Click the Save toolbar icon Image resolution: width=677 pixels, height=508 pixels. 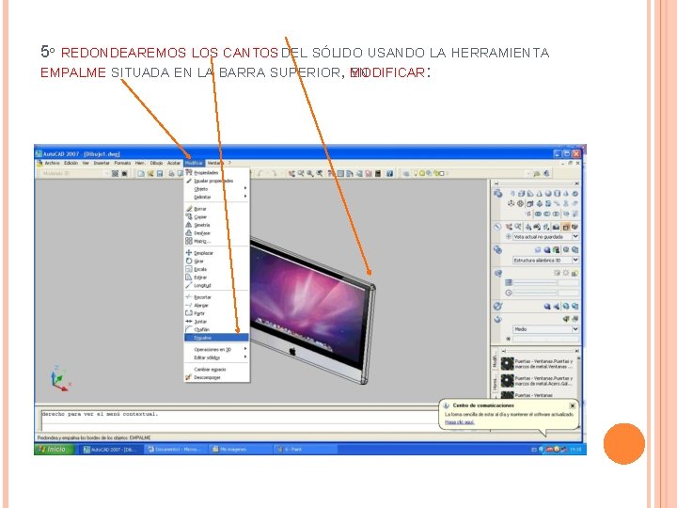[160, 173]
